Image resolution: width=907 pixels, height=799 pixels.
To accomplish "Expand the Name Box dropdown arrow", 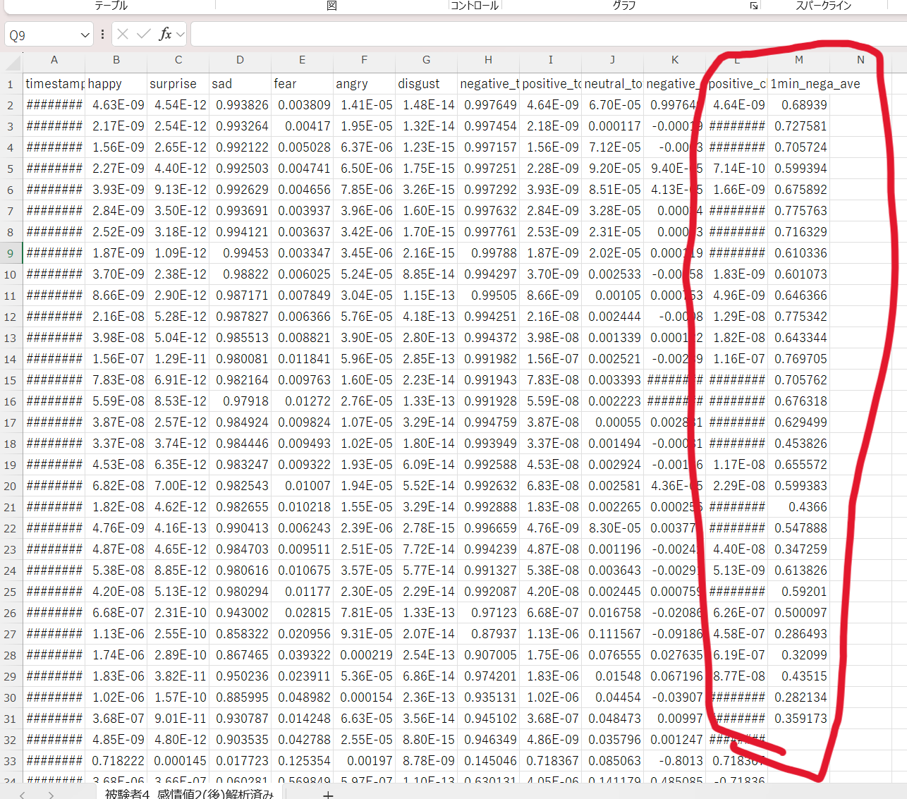I will [85, 35].
